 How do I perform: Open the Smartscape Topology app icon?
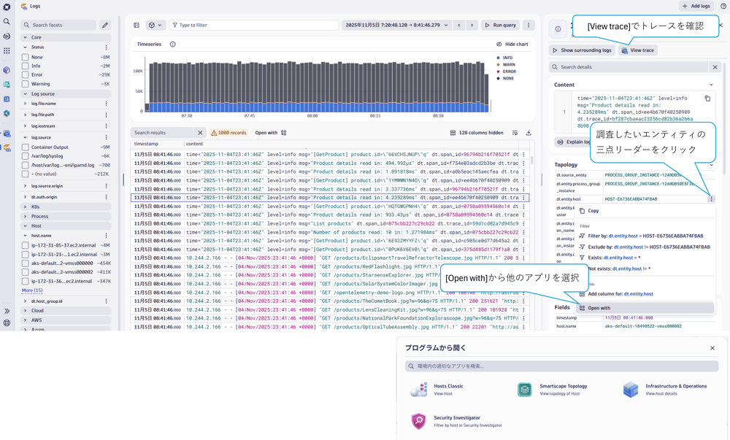[x=525, y=390]
